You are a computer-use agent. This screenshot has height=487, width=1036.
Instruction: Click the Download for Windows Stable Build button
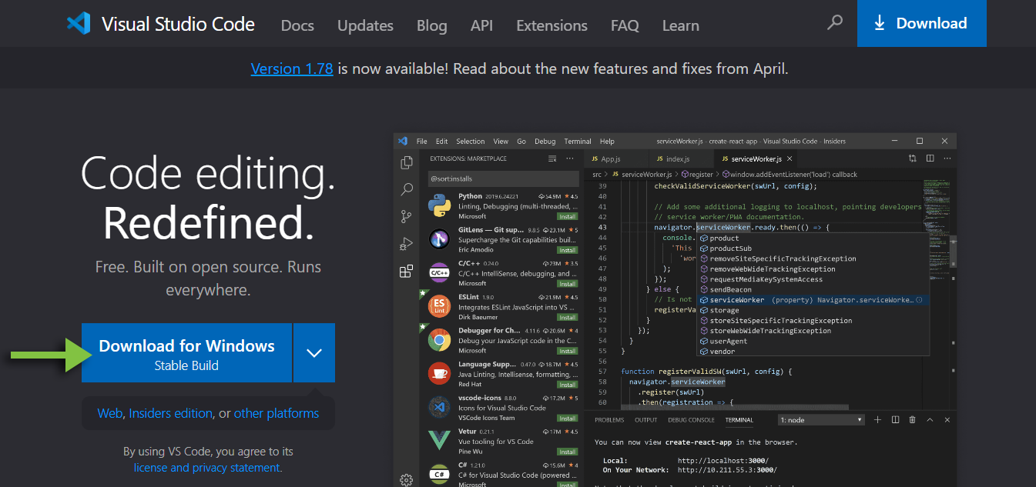186,353
